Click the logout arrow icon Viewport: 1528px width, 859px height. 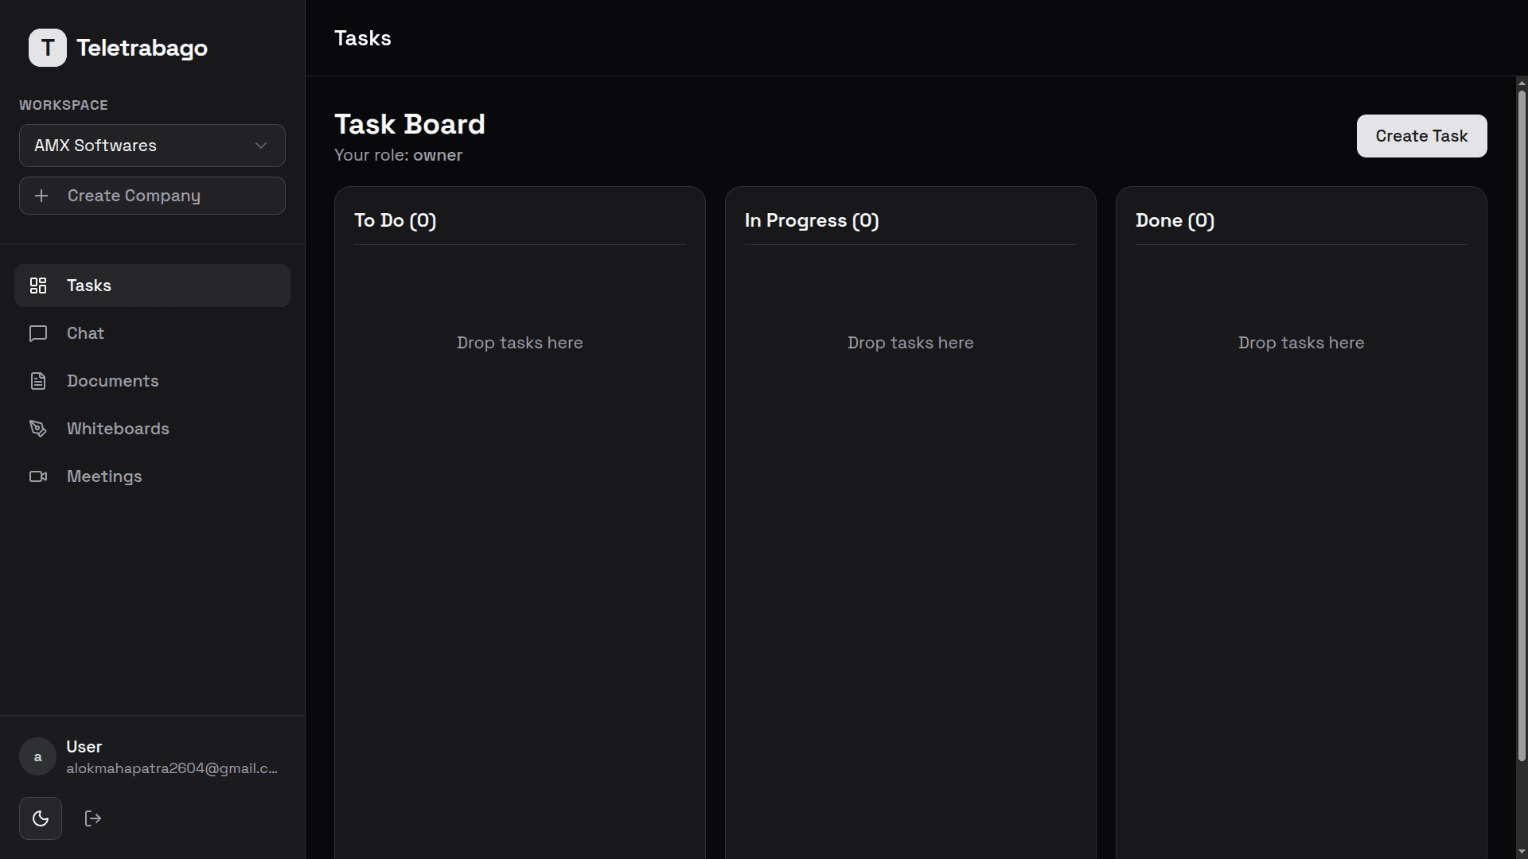tap(93, 818)
